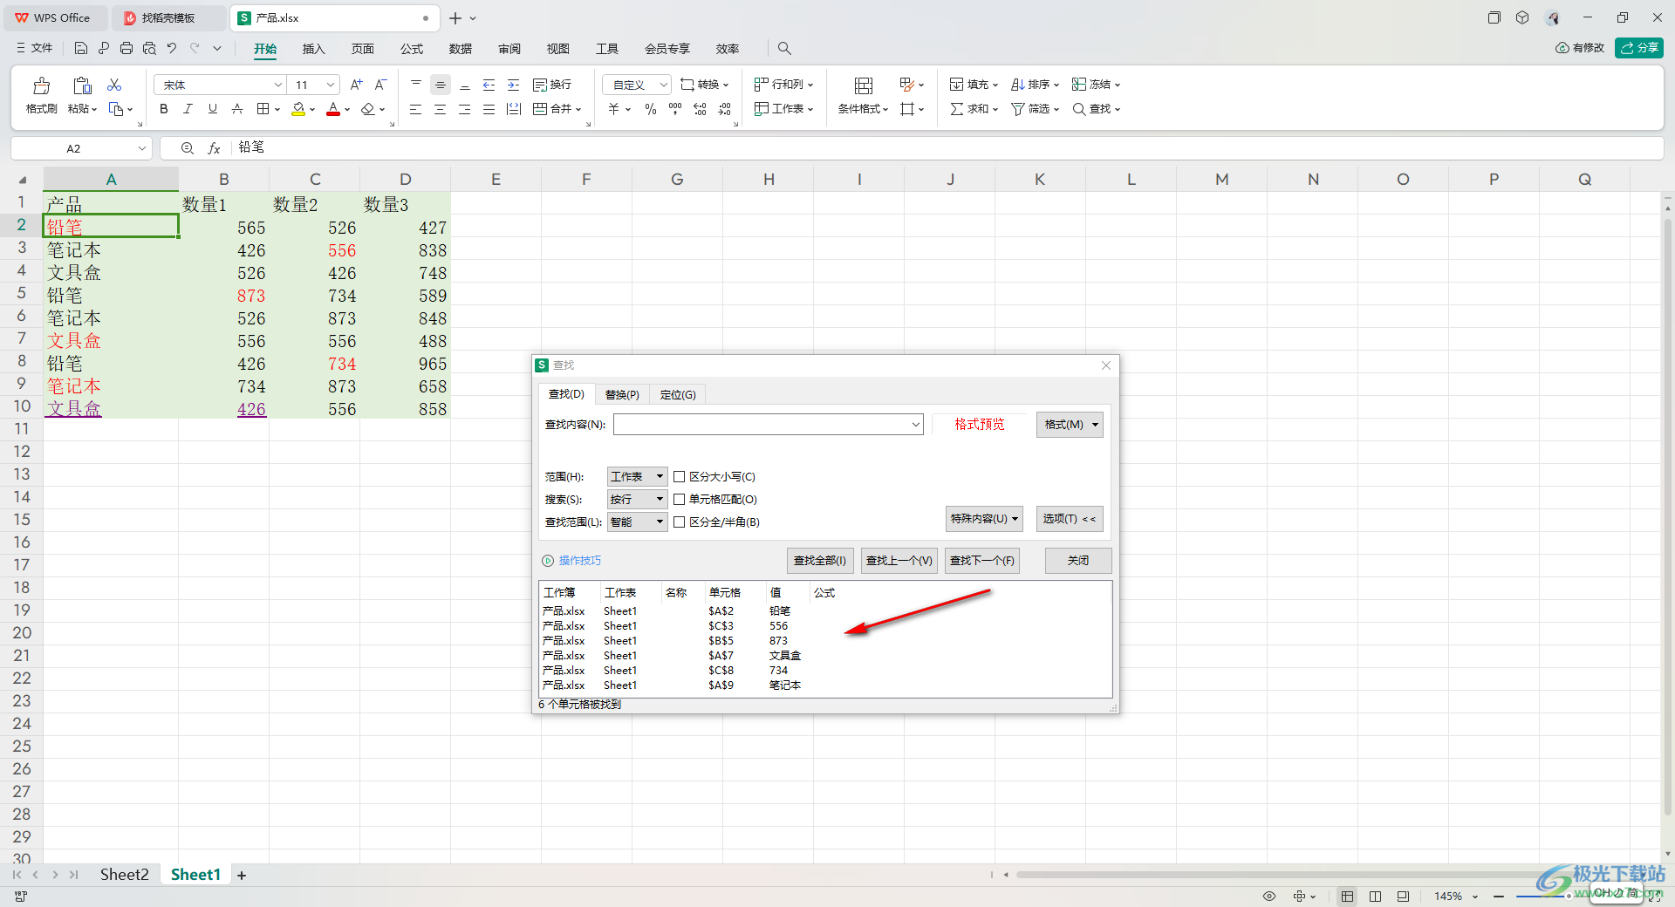Click the Format Painter (格式刷) brush icon
The height and width of the screenshot is (907, 1675).
coord(41,85)
